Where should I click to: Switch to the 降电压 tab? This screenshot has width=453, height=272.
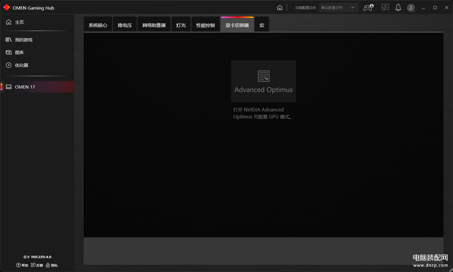tap(124, 25)
